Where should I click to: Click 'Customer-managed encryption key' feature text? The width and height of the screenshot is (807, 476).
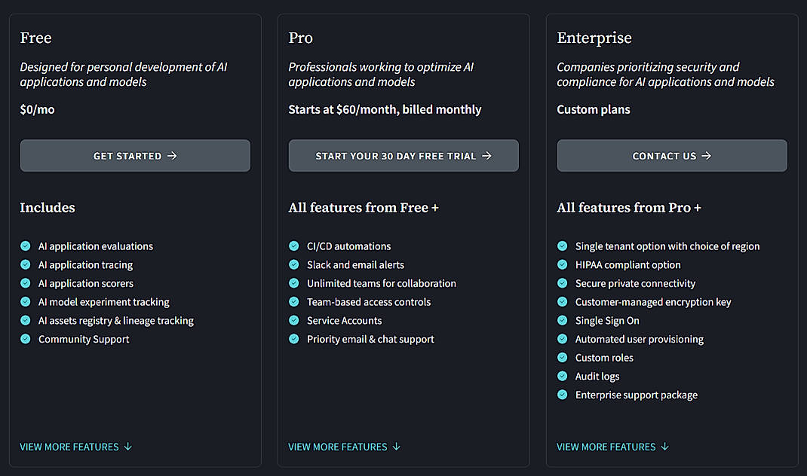coord(653,302)
